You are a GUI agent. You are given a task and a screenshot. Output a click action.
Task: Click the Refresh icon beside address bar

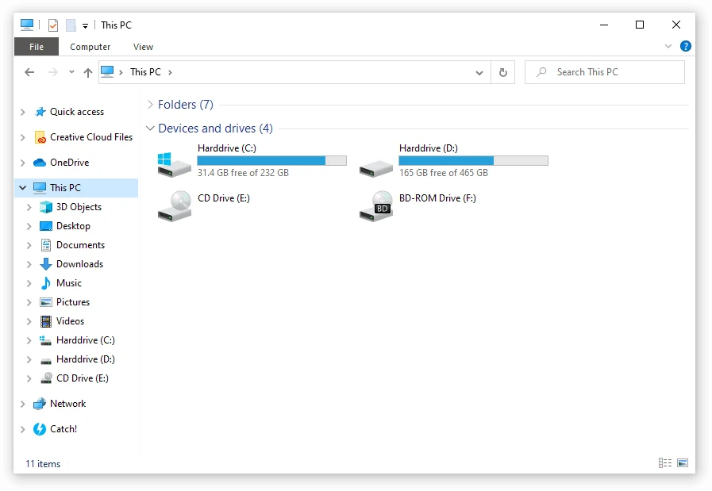click(502, 73)
